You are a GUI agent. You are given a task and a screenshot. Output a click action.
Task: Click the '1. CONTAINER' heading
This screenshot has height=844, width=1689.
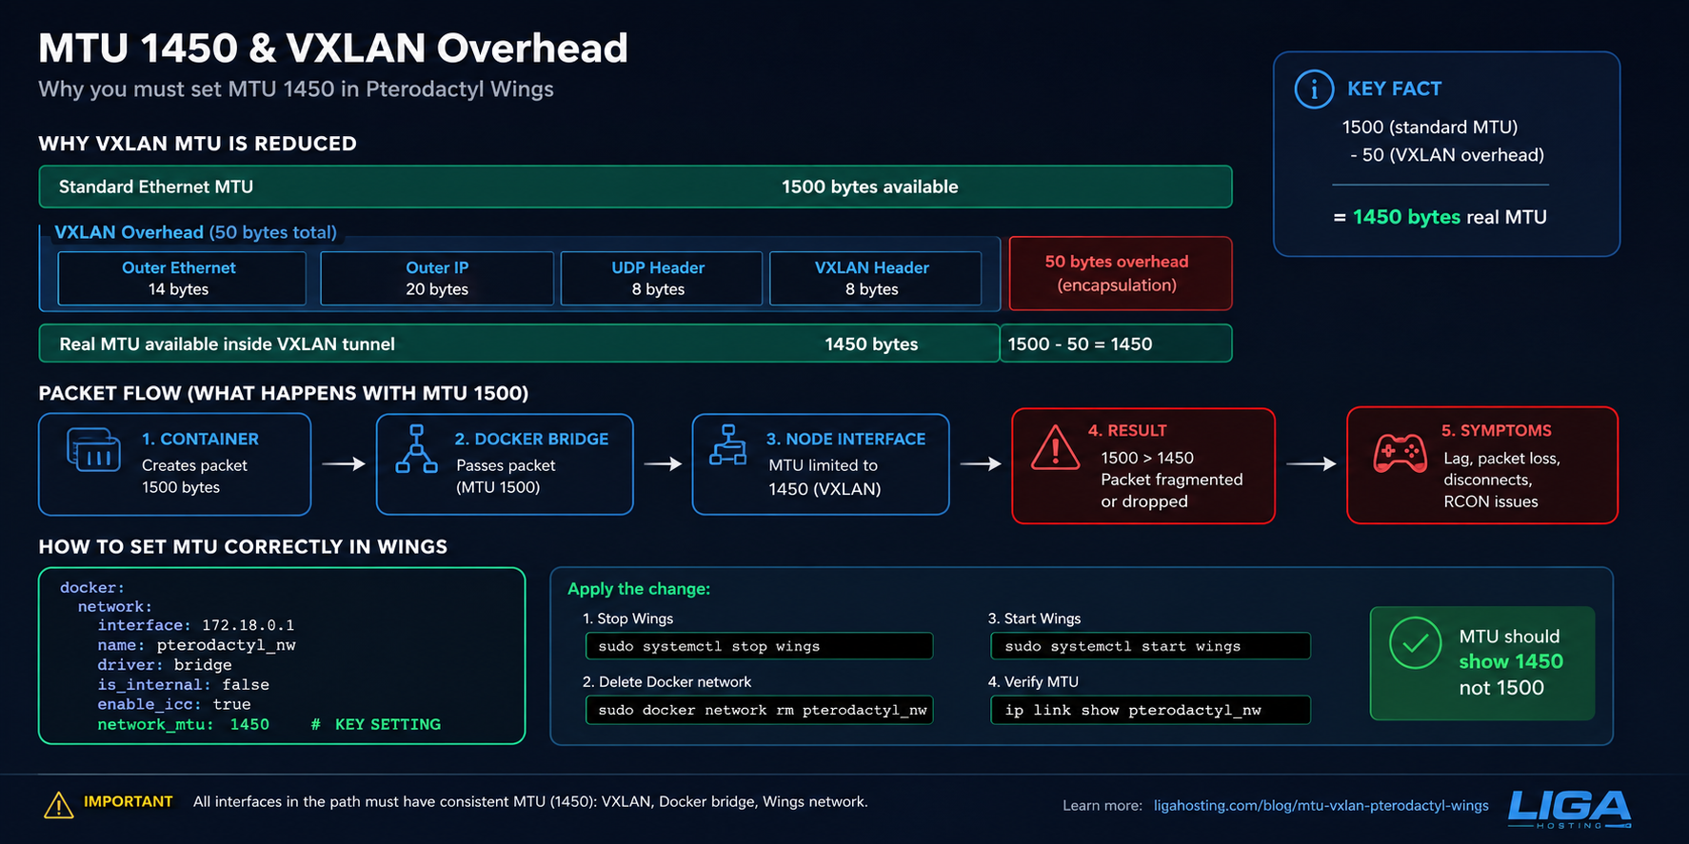click(x=200, y=439)
